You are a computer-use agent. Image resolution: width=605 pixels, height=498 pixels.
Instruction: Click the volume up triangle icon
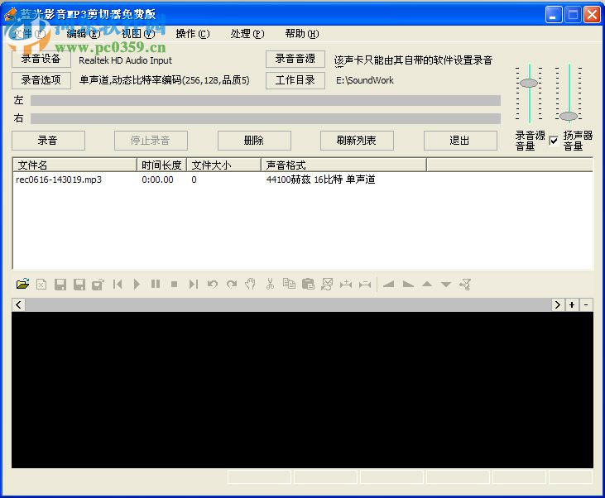click(427, 285)
